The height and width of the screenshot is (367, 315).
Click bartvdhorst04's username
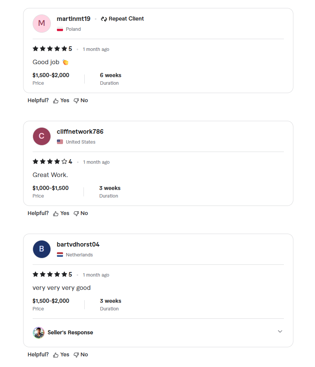coord(78,244)
